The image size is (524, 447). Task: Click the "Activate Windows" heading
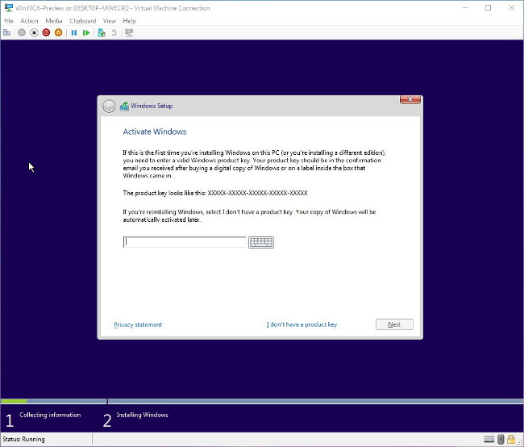[155, 132]
